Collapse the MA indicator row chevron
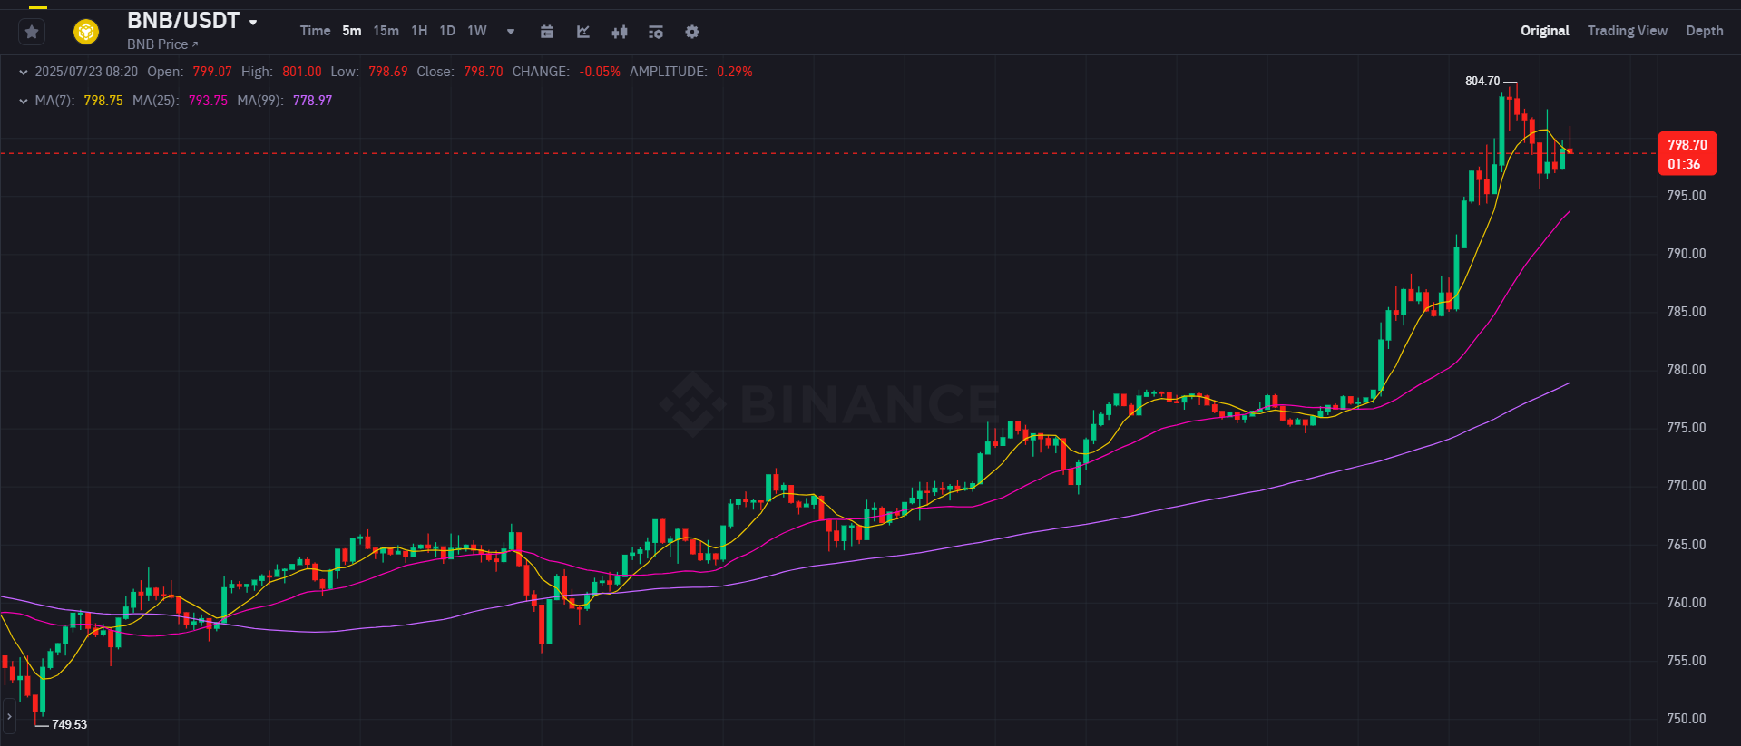The width and height of the screenshot is (1741, 746). [x=24, y=101]
